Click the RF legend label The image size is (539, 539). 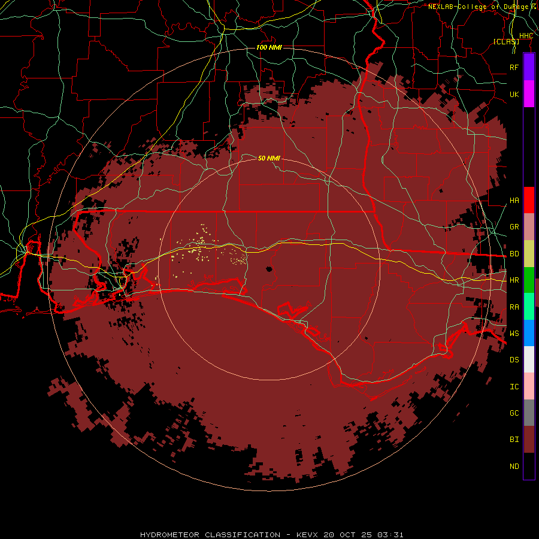[514, 67]
